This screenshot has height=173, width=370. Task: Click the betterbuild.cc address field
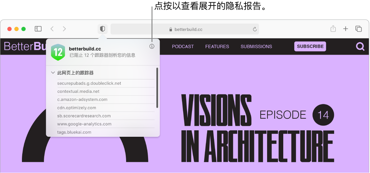pyautogui.click(x=185, y=29)
